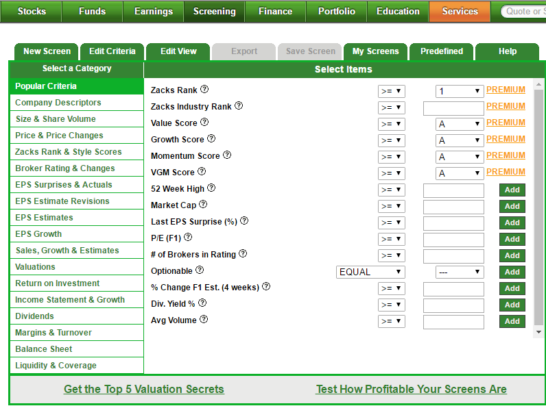Show help for 52 Week High
This screenshot has width=546, height=406.
coord(211,188)
